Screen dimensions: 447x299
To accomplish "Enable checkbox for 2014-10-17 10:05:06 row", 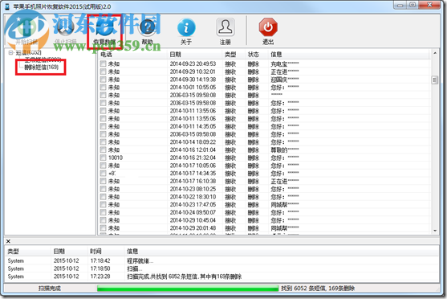I will [103, 166].
